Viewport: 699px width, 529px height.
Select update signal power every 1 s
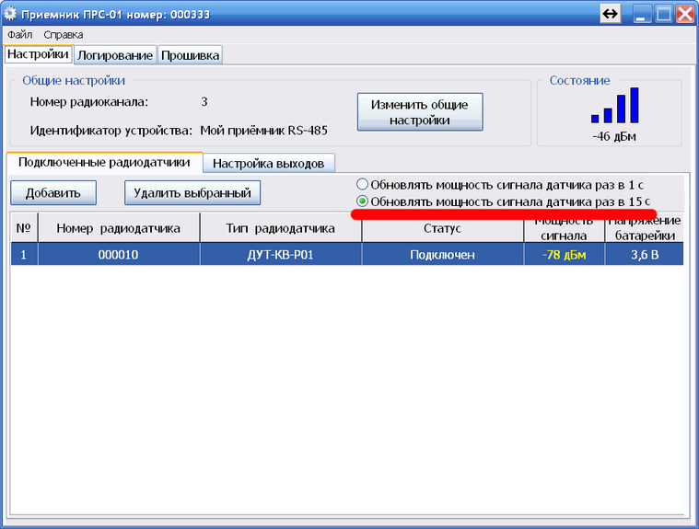click(x=500, y=184)
